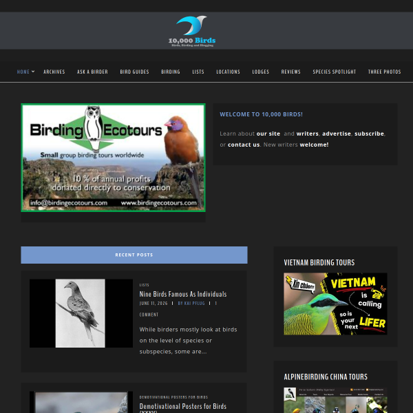Open the Archives menu item
This screenshot has height=413, width=413.
coord(54,72)
